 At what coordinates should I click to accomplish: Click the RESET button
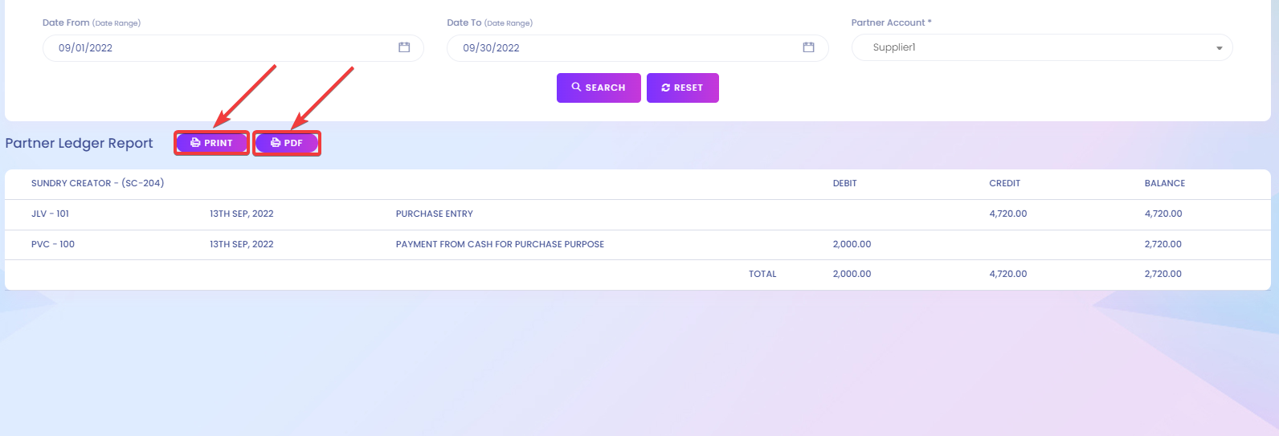tap(683, 88)
